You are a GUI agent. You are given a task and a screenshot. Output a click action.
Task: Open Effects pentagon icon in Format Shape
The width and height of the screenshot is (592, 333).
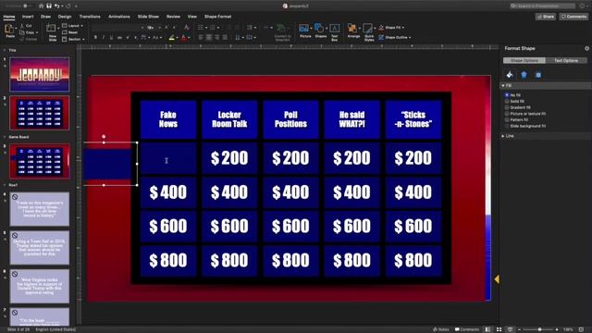(524, 75)
